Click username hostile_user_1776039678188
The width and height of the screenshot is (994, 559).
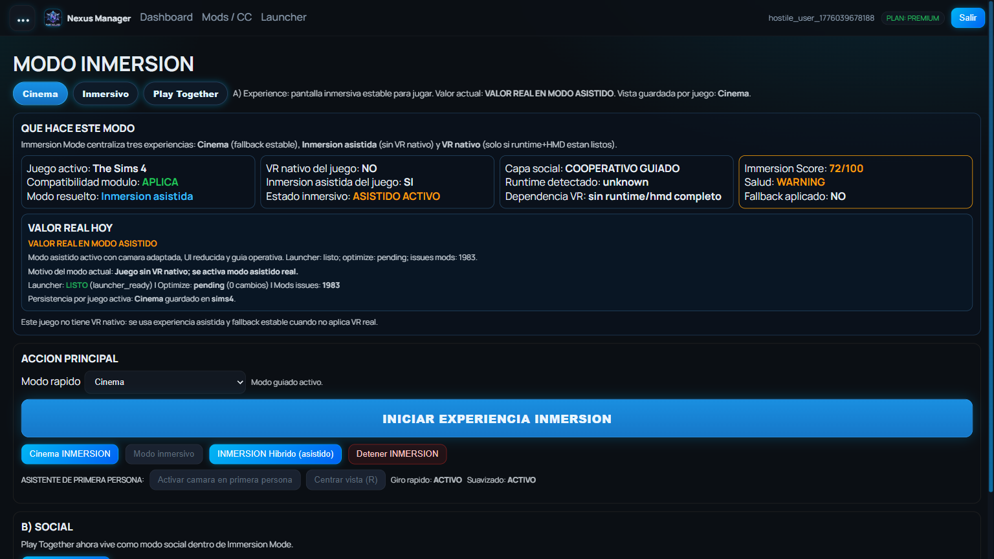[x=821, y=18]
